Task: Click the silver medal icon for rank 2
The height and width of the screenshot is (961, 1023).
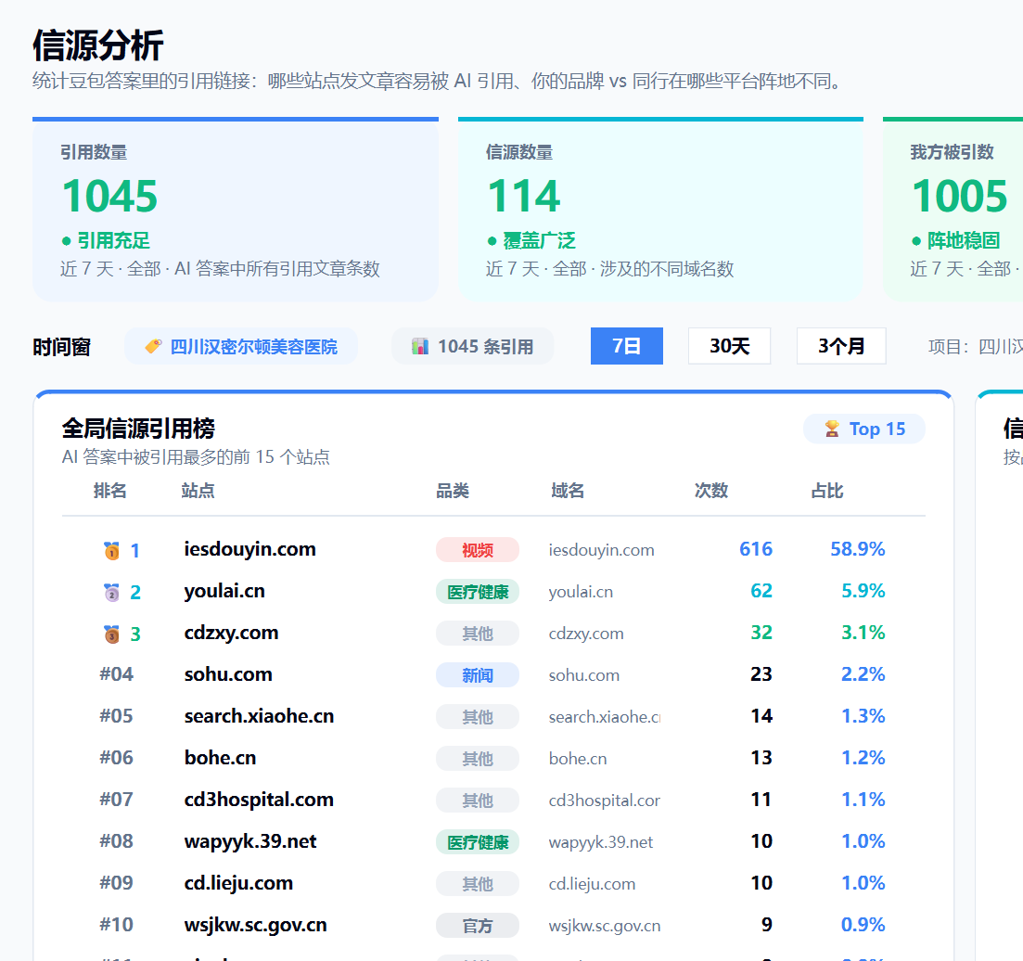Action: click(111, 593)
